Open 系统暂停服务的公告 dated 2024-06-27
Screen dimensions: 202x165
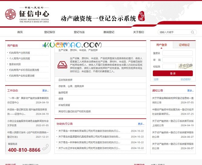point(173,135)
